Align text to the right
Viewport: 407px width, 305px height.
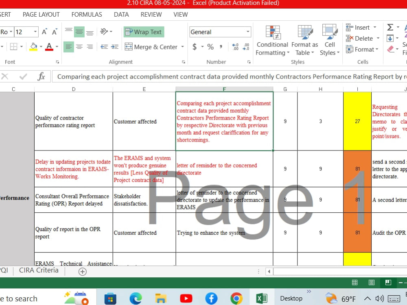pos(90,47)
